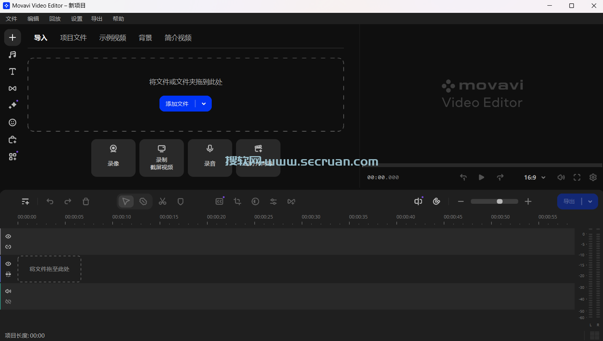
Task: Zoom out timeline with minus icon
Action: point(461,201)
